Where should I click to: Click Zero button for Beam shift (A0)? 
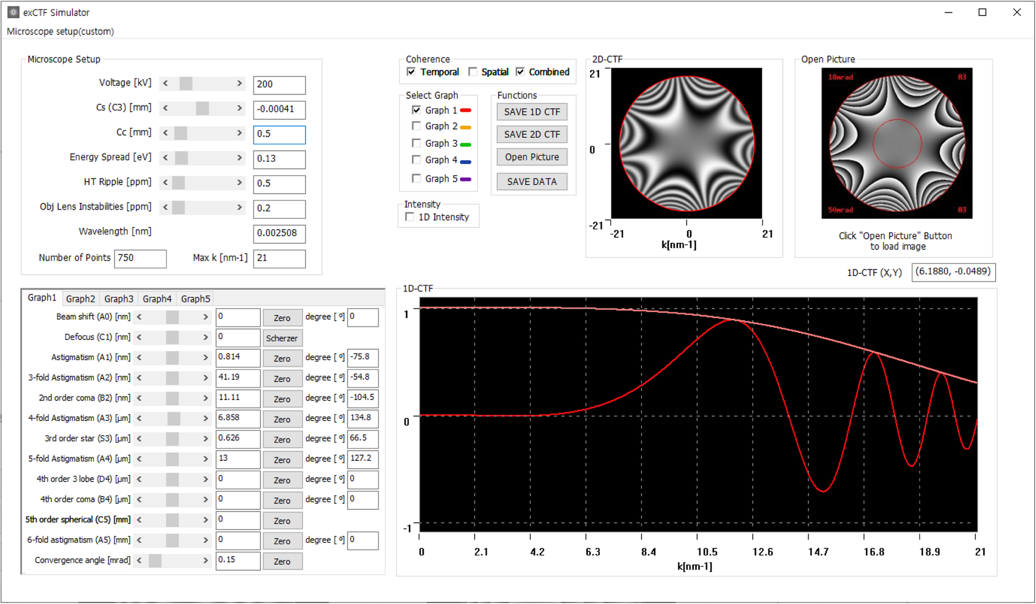point(282,318)
